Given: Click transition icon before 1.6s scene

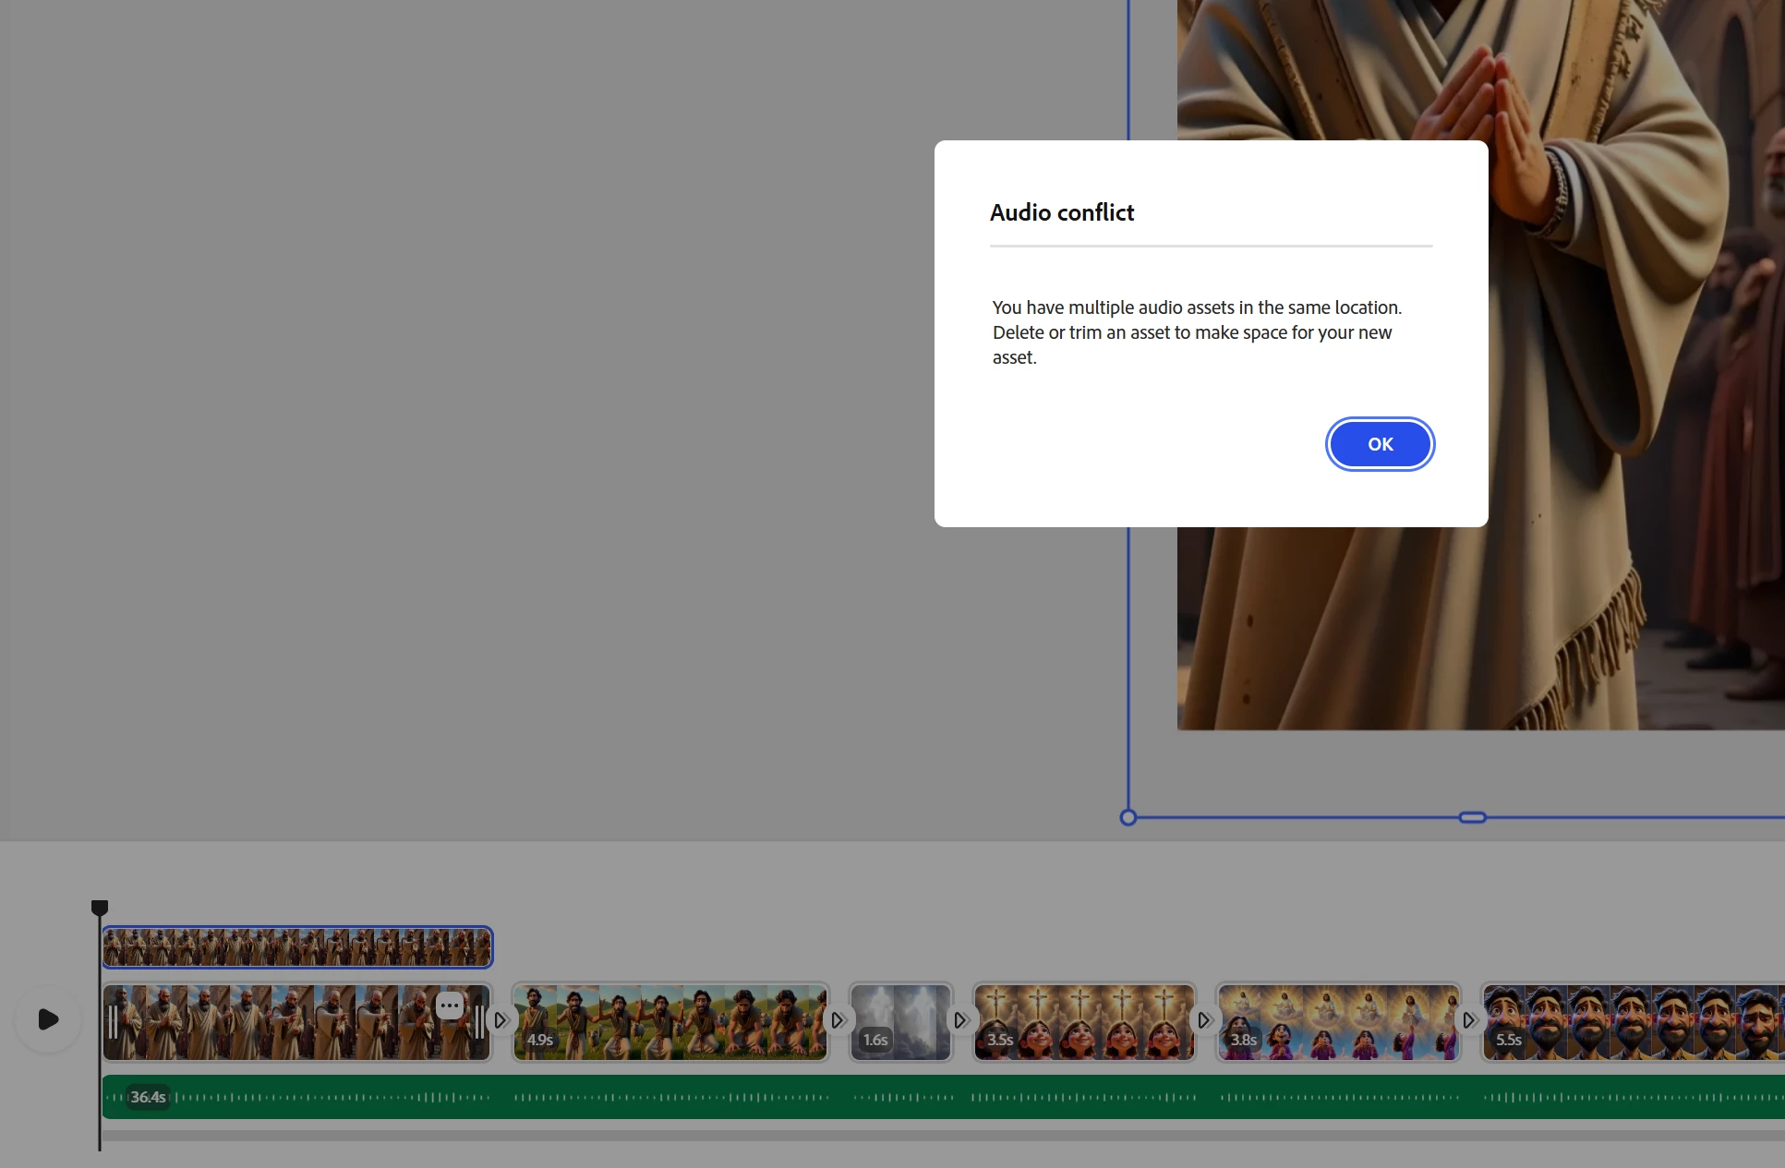Looking at the screenshot, I should 838,1020.
